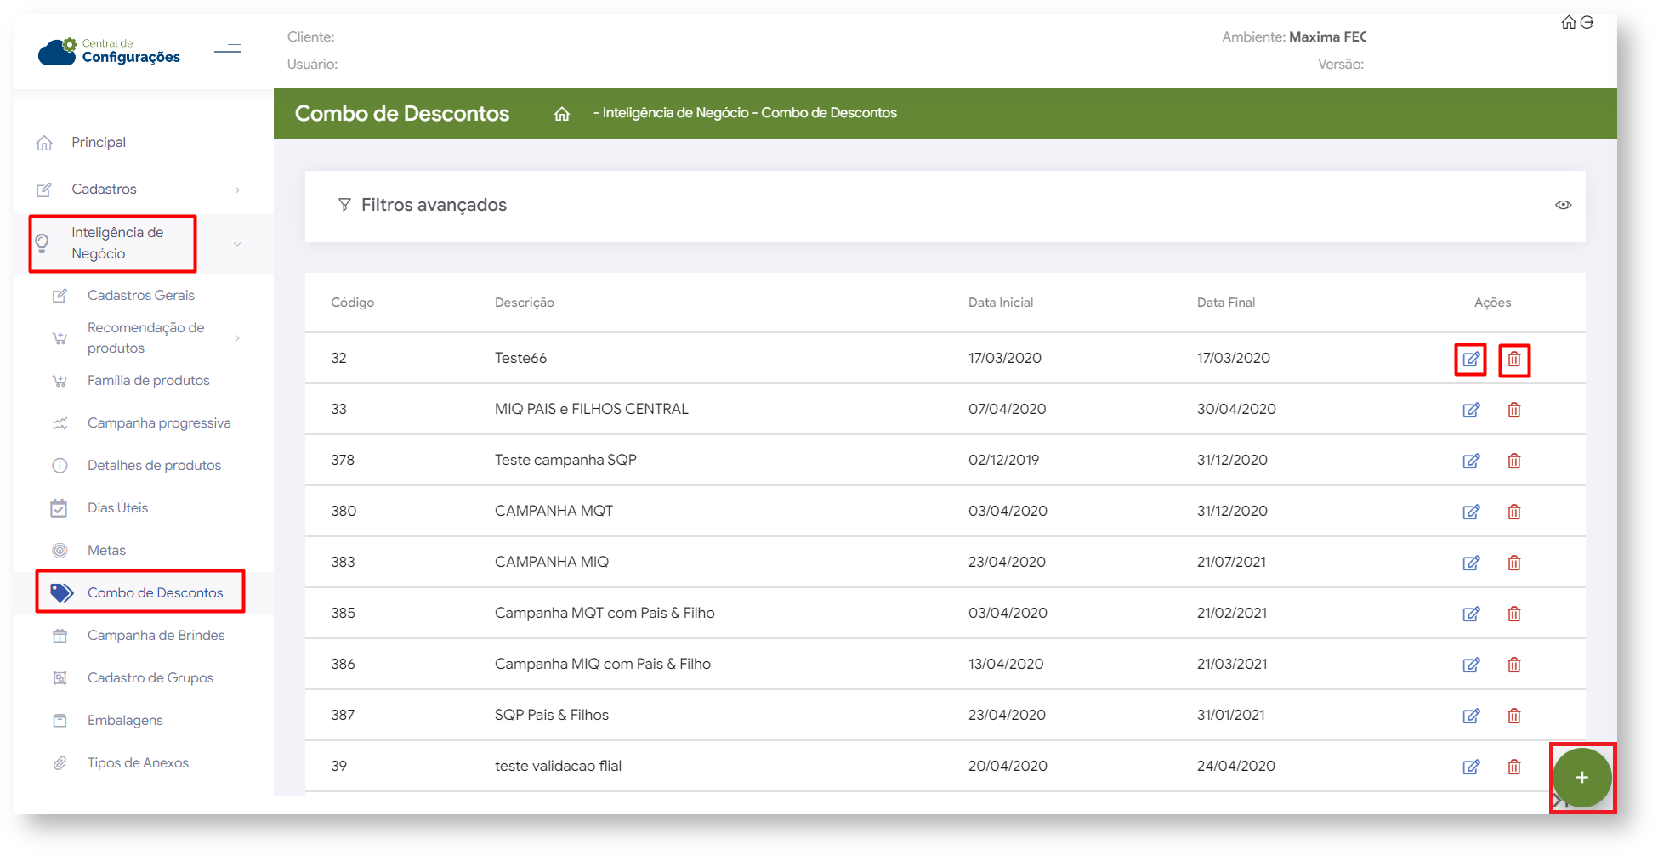Screen dimensions: 1658x855
Task: Click the Código column header
Action: [x=352, y=303]
